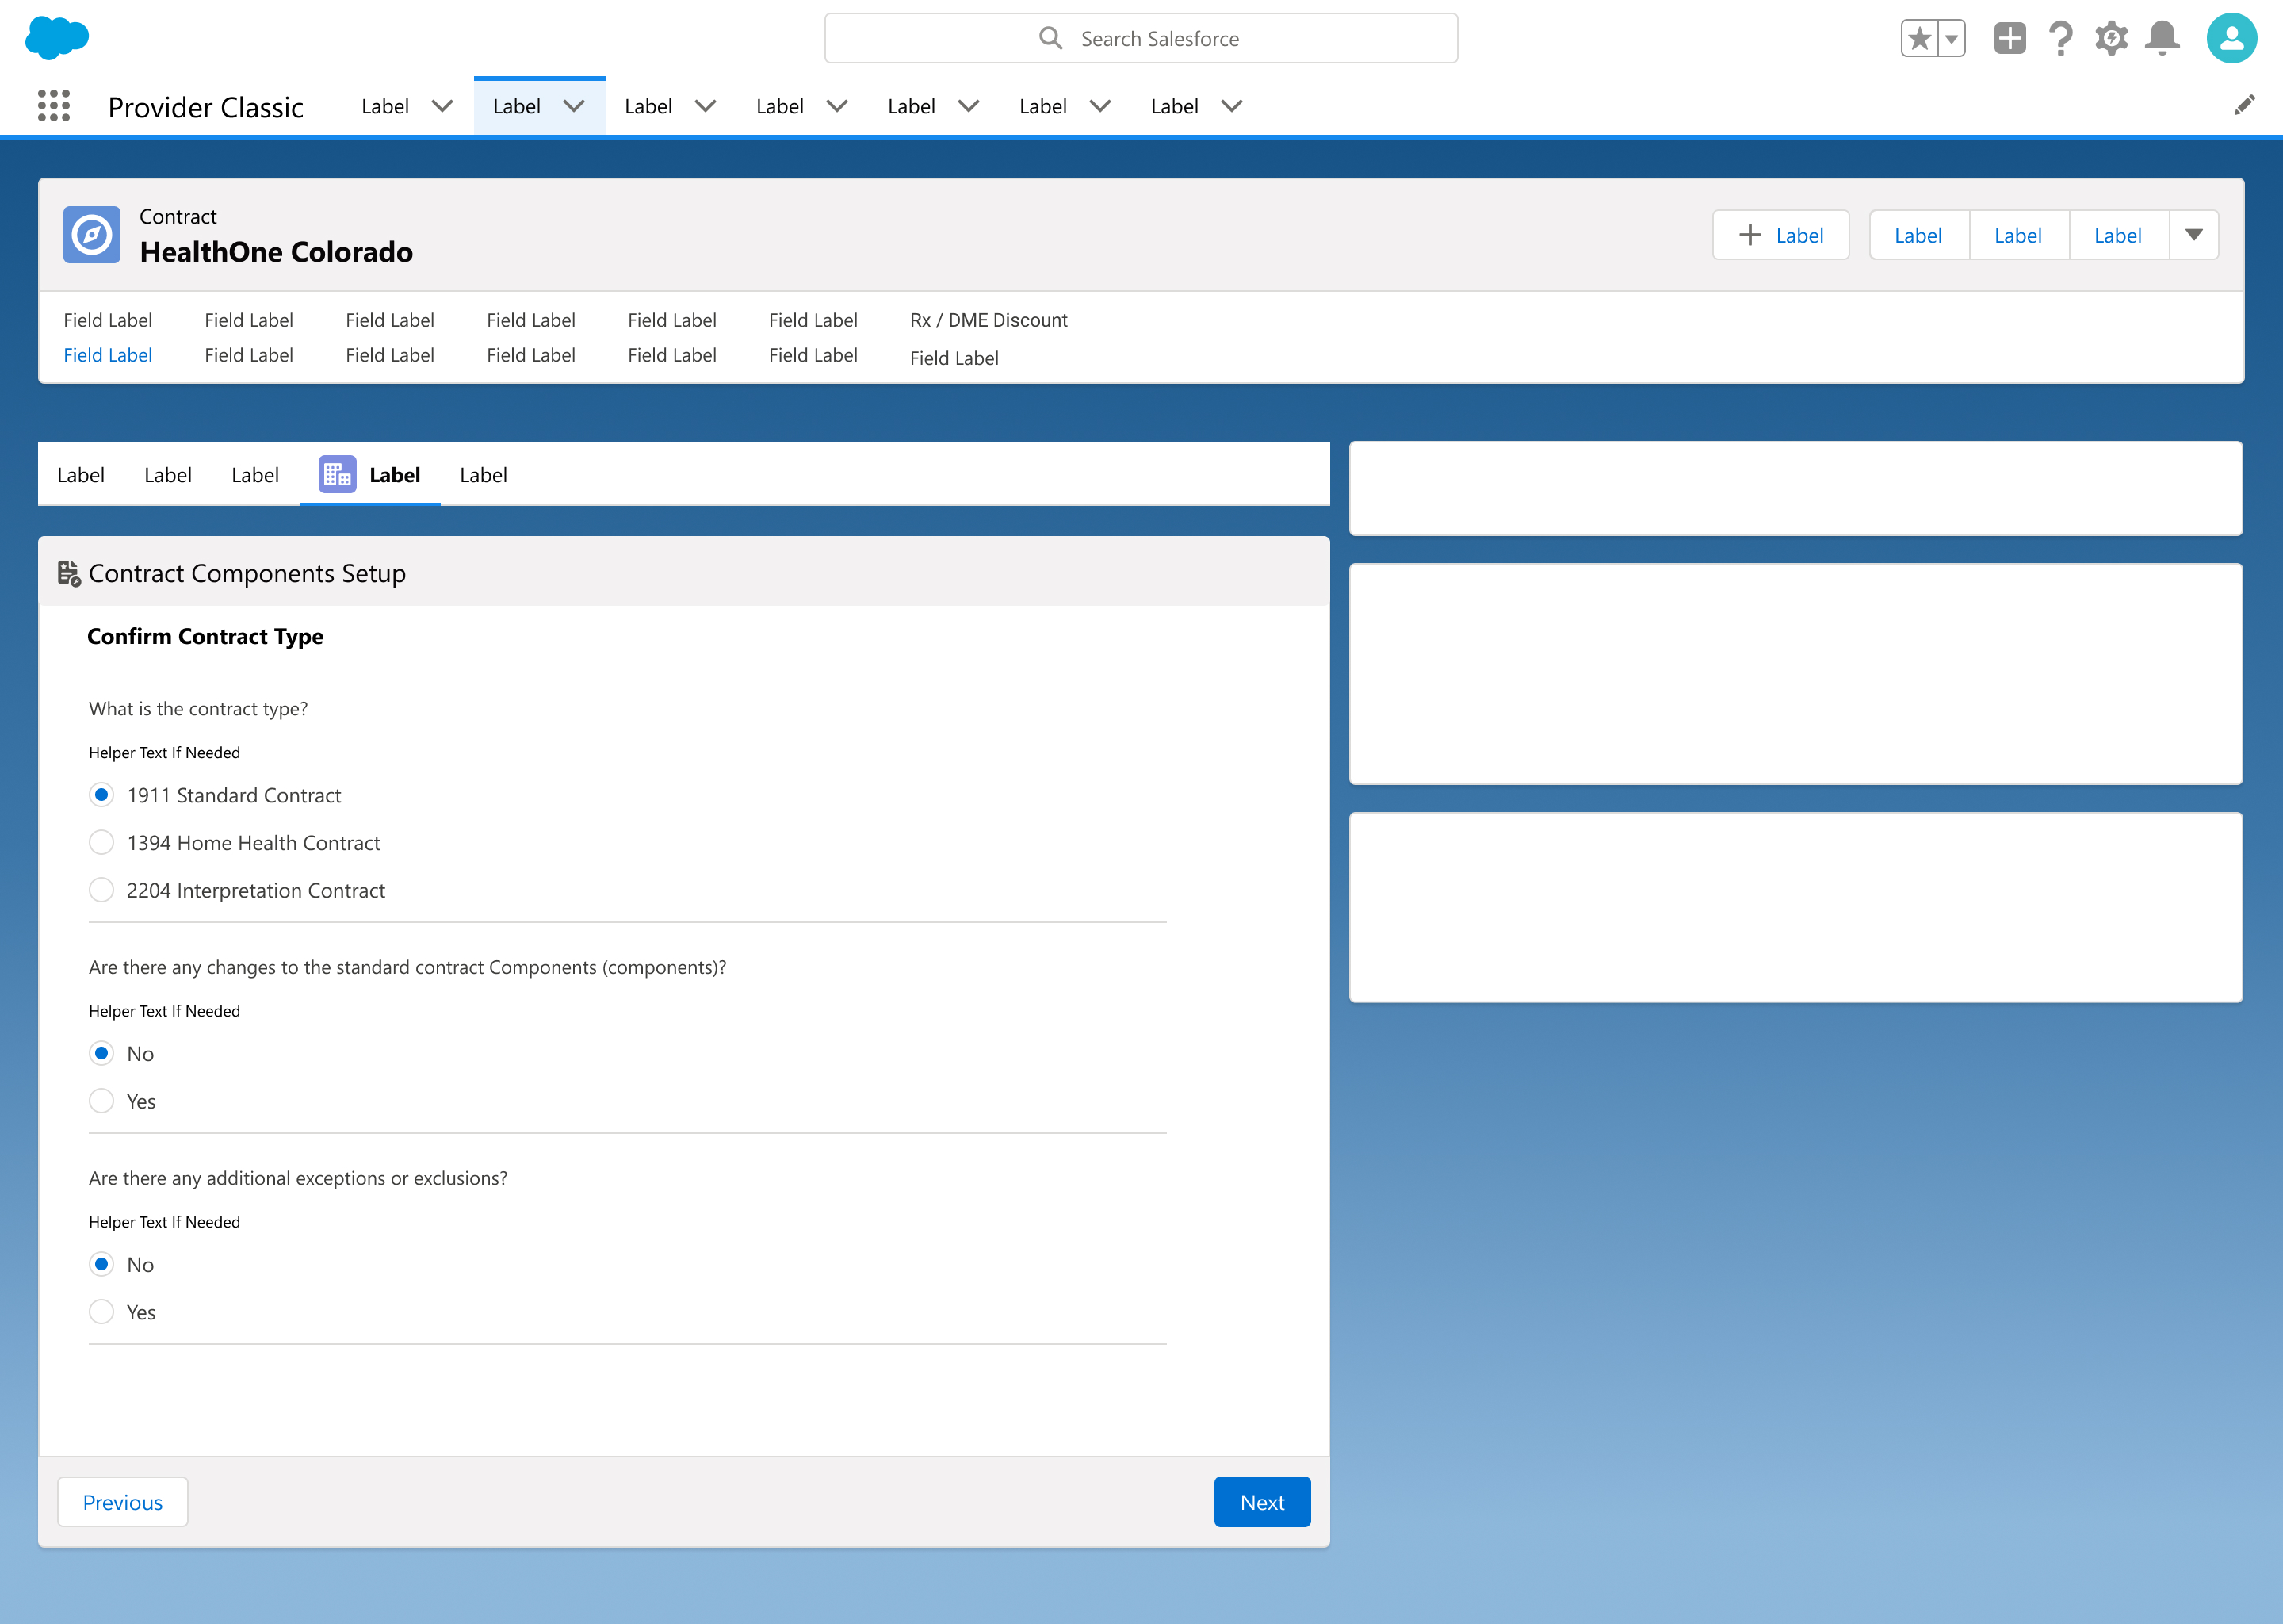Open the overflow actions dropdown on record header
This screenshot has height=1624, width=2283.
tap(2195, 234)
